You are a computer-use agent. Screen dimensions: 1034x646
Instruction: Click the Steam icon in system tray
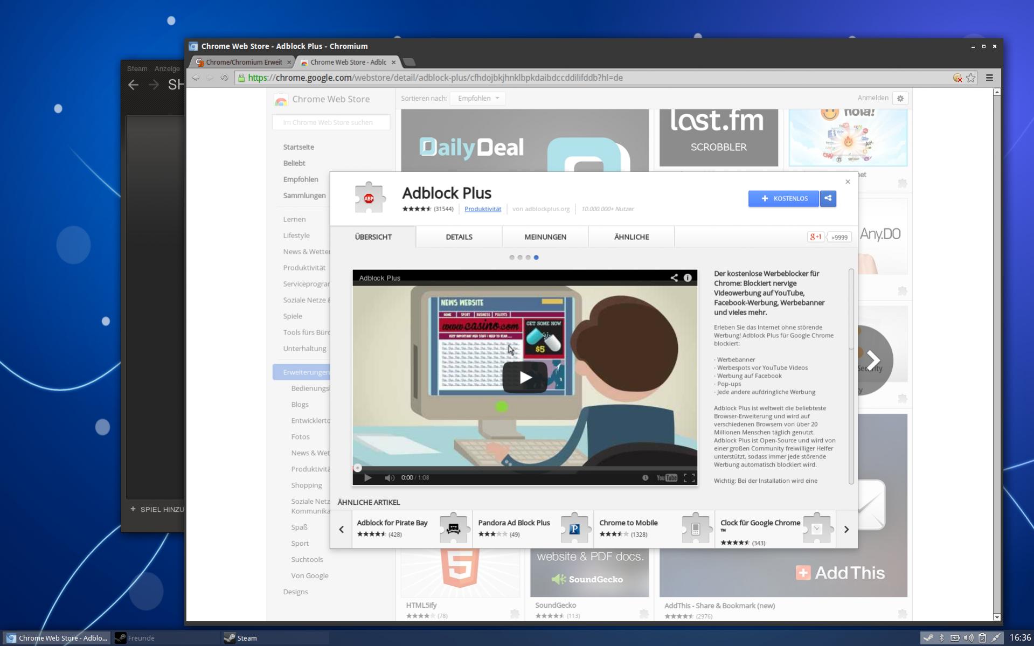[928, 637]
